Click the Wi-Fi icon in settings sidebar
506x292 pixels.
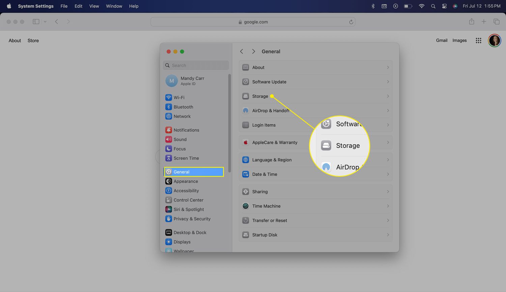pyautogui.click(x=169, y=98)
